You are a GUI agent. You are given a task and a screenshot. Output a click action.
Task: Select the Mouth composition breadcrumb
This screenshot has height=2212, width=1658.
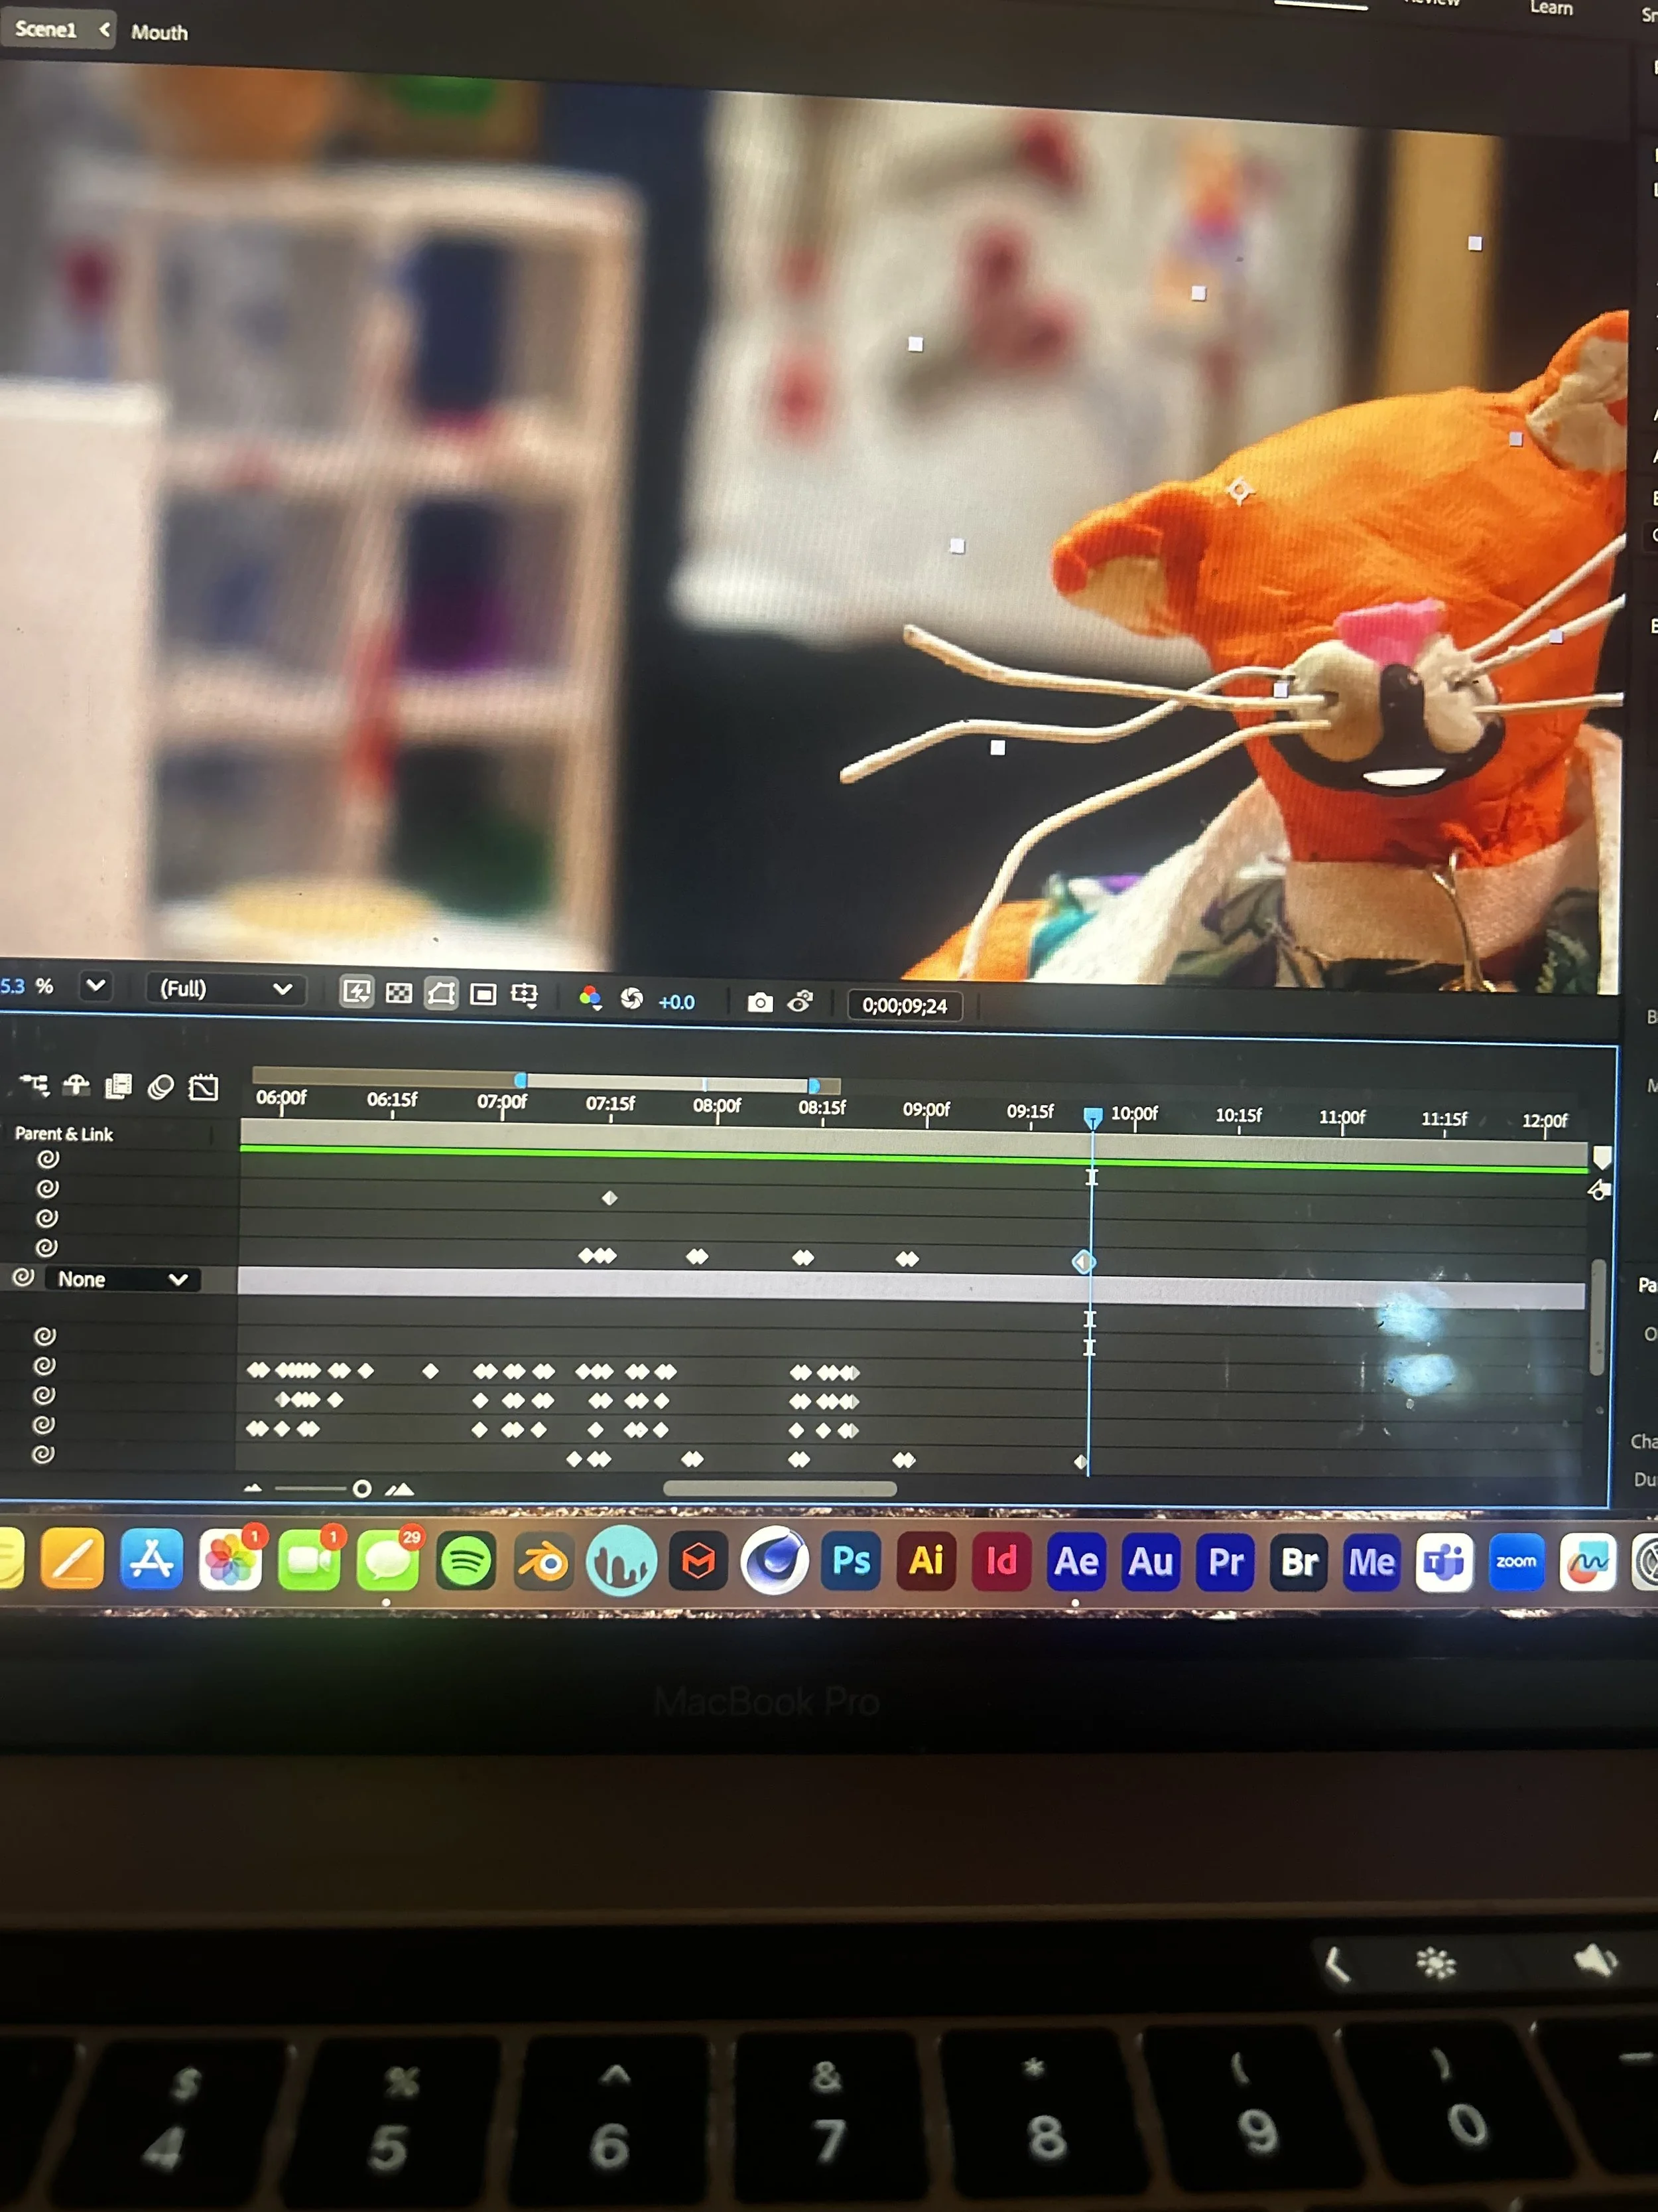tap(160, 33)
